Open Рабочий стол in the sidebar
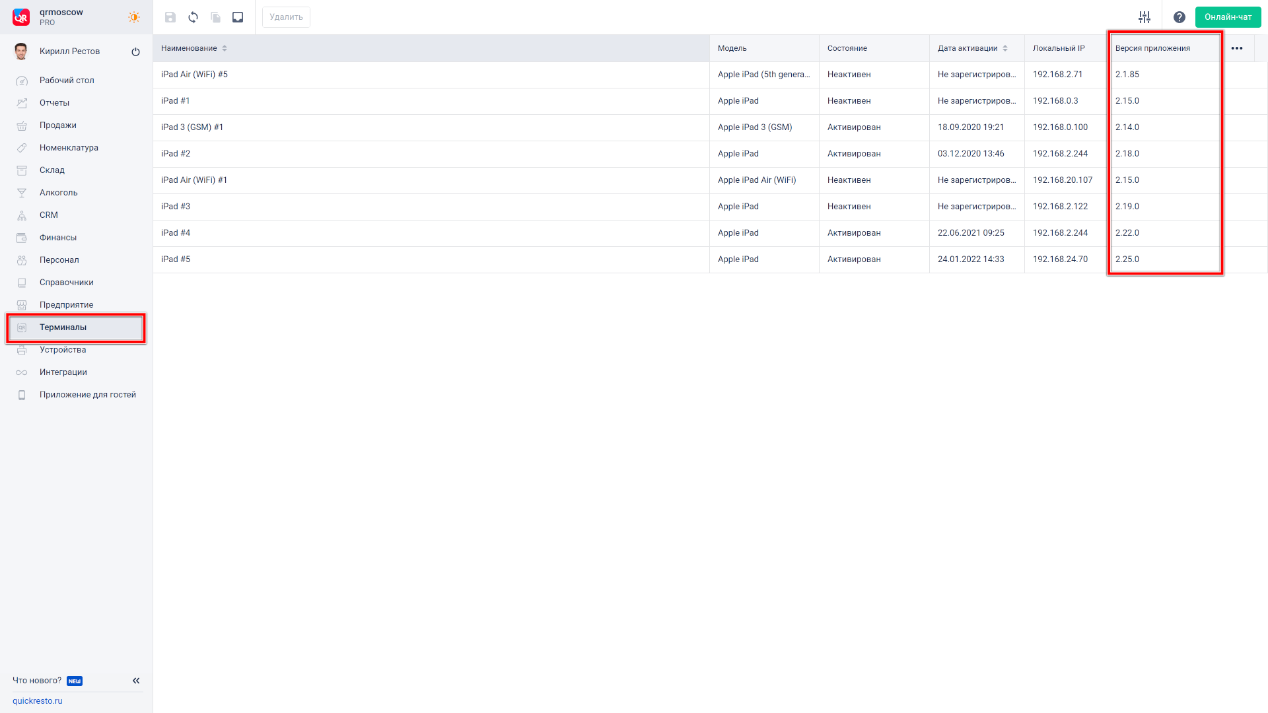 pos(67,81)
